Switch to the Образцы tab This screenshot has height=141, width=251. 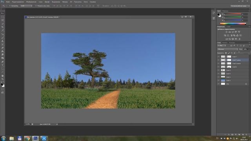coord(225,11)
